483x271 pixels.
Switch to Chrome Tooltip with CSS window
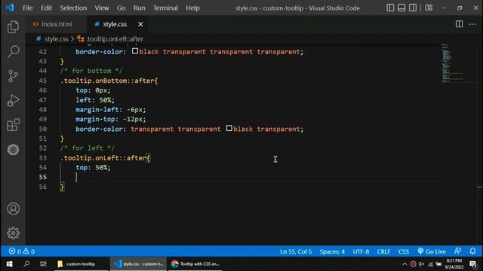195,264
